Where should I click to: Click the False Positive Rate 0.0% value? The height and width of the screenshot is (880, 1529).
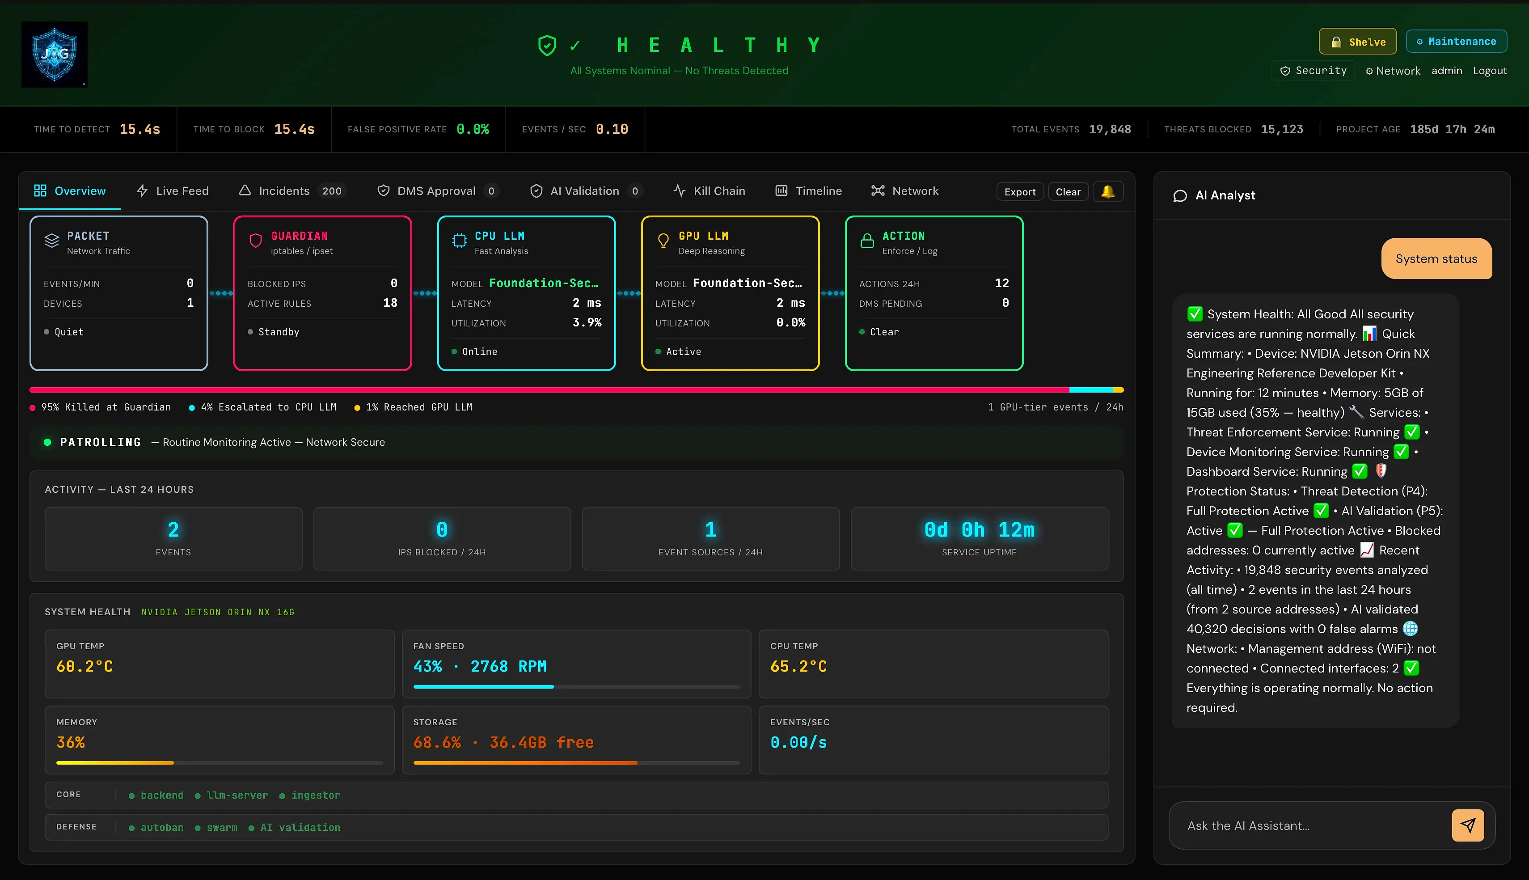(x=473, y=129)
